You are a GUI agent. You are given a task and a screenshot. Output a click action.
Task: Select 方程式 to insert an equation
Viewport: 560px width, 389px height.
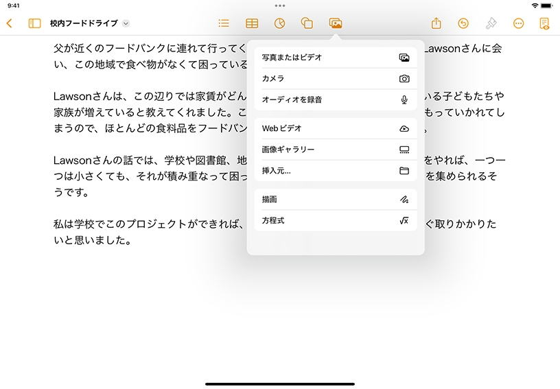[x=335, y=220]
